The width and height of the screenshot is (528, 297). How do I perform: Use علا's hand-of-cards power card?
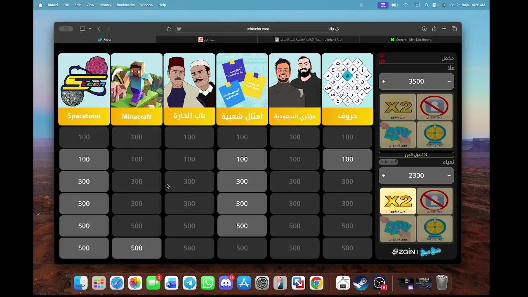[x=398, y=134]
